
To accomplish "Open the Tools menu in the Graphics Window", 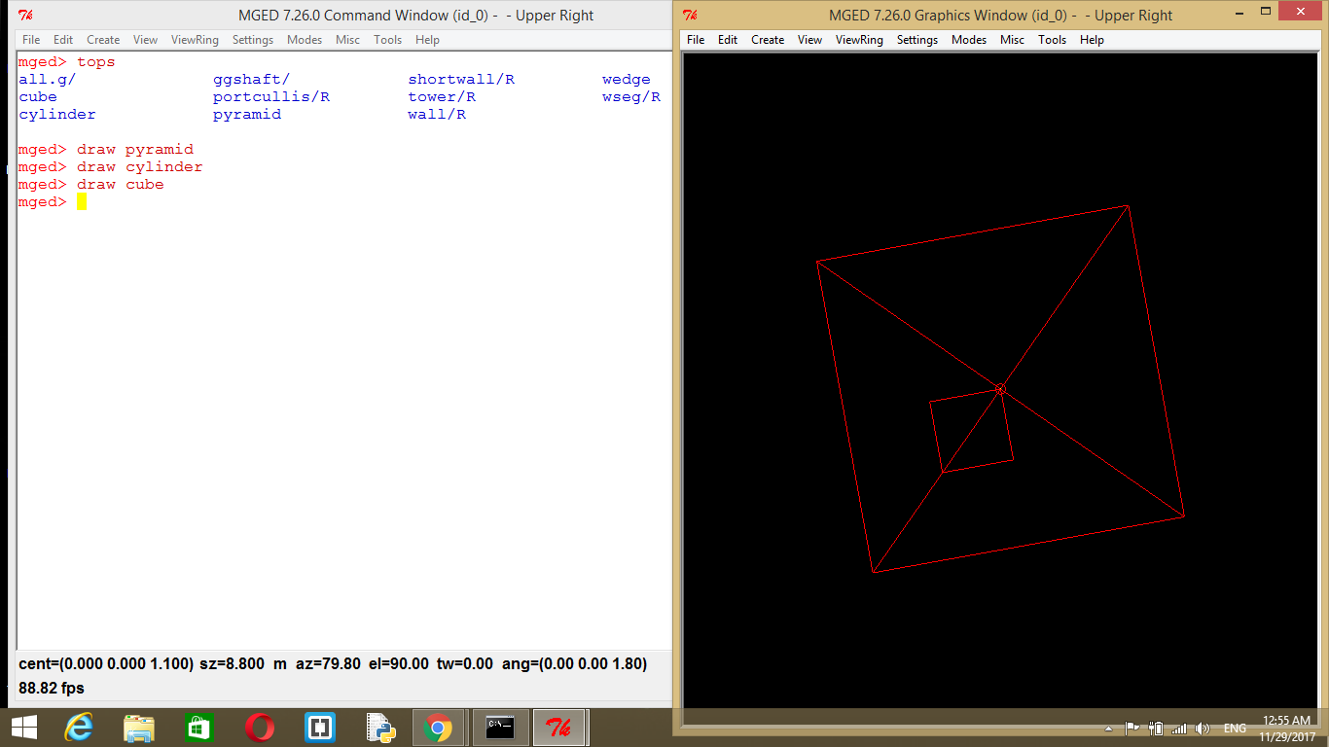I will click(1053, 40).
